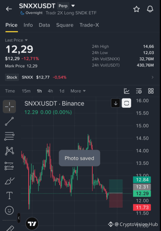
Task: Select the 4h chart interval
Action: click(x=50, y=91)
